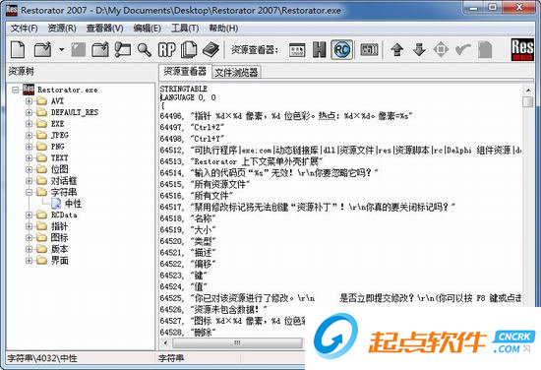Select the 版本 folder
This screenshot has height=370, width=541.
click(x=59, y=249)
